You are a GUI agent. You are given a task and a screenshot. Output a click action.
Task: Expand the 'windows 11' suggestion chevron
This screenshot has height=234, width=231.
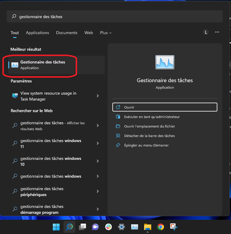coord(98,144)
